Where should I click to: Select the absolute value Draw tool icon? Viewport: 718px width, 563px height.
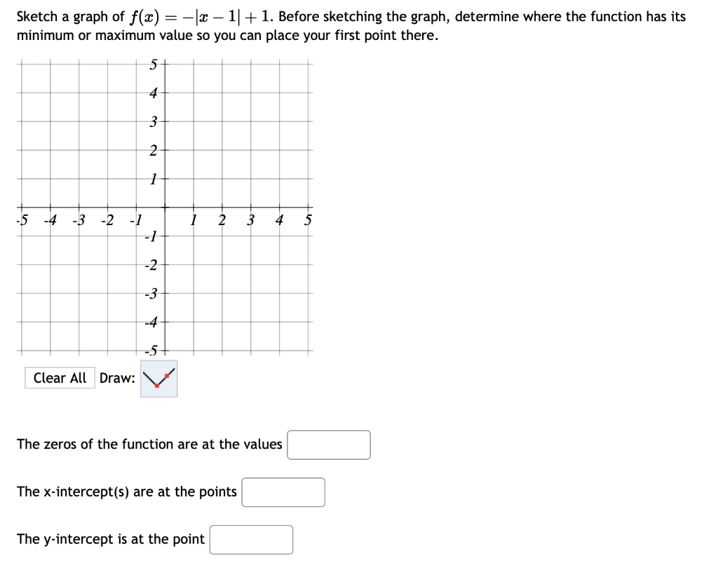tap(158, 378)
